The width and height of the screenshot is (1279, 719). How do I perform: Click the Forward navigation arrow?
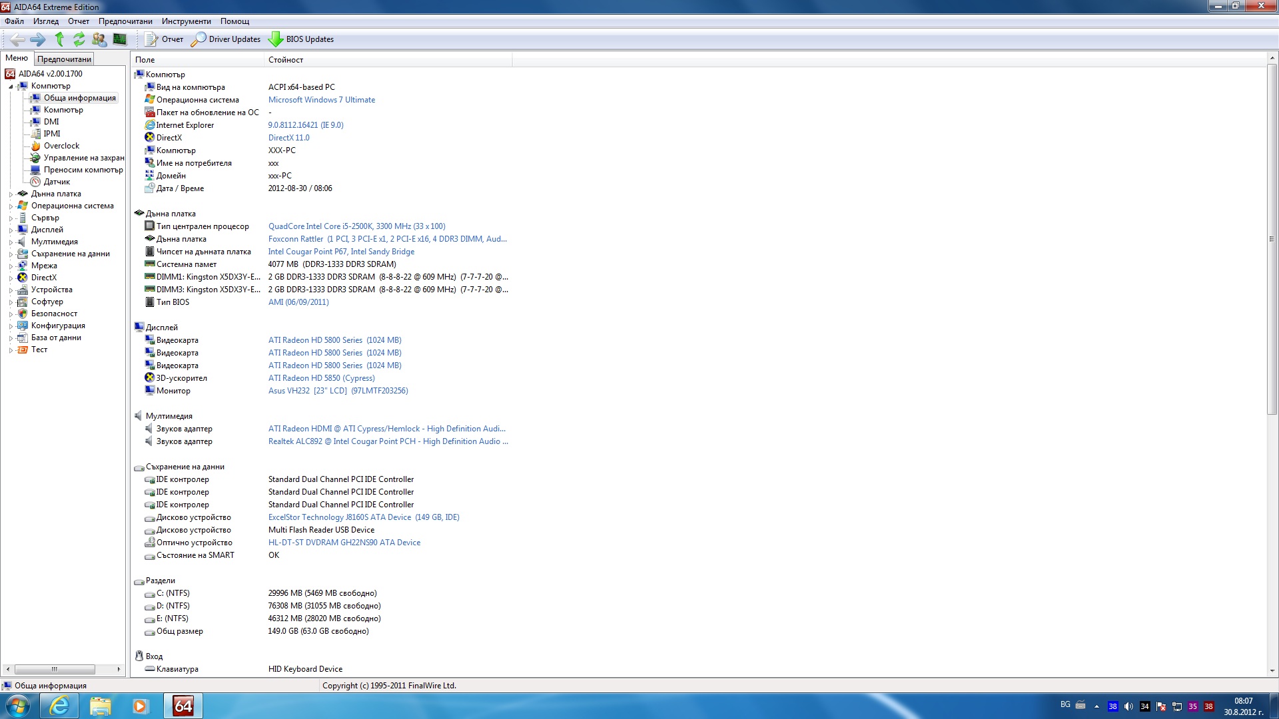click(x=38, y=39)
